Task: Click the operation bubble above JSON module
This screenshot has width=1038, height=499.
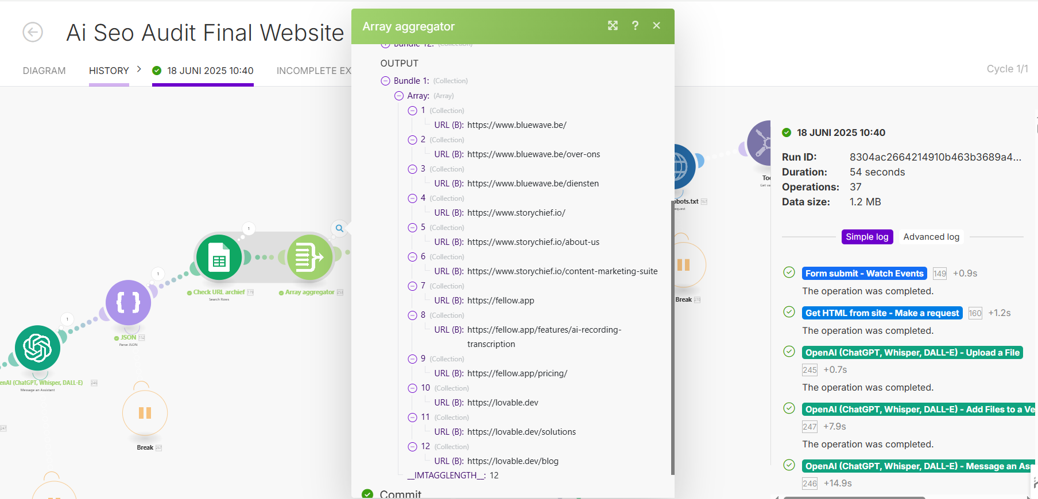Action: pos(158,274)
